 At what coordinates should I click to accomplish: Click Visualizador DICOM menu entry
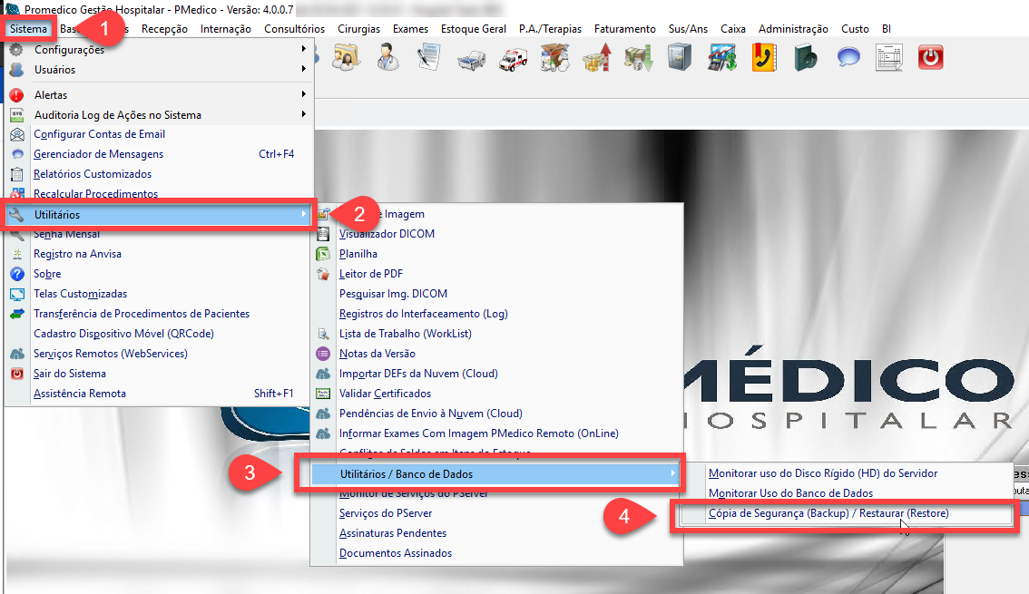(387, 234)
